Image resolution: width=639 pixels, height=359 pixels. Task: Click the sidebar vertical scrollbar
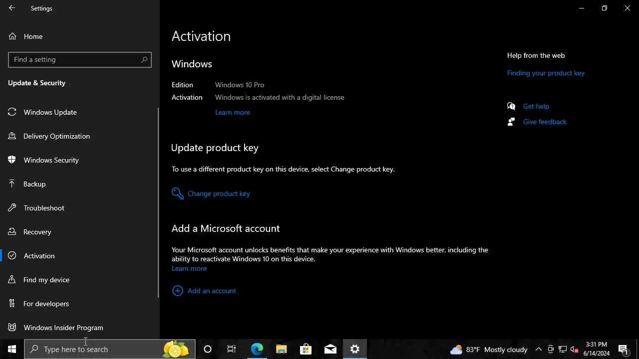pos(158,202)
